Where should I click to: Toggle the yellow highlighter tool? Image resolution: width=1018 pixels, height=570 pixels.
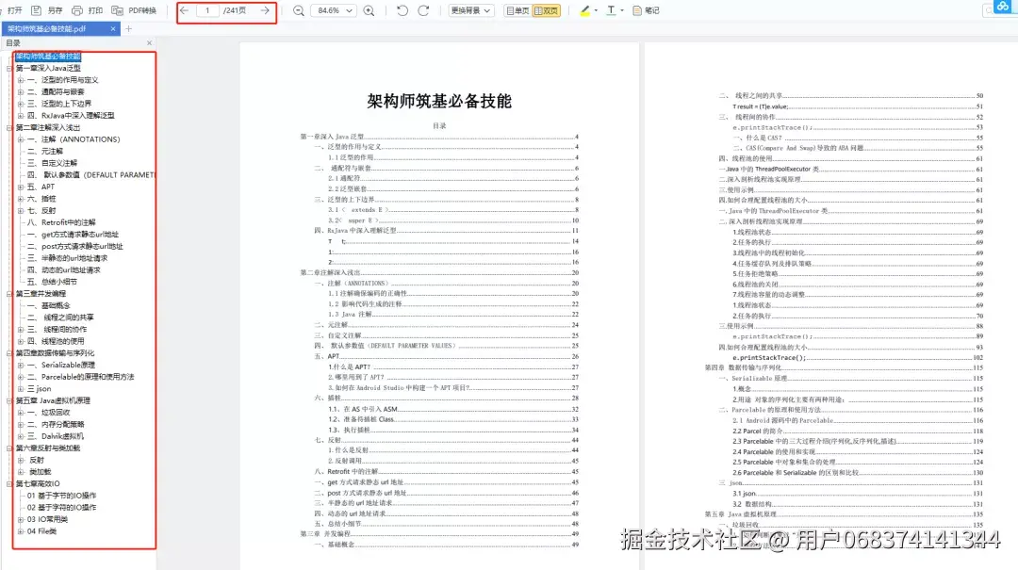(584, 10)
